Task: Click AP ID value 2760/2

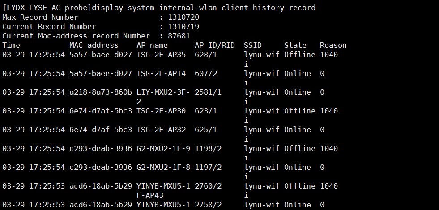Action: point(208,186)
